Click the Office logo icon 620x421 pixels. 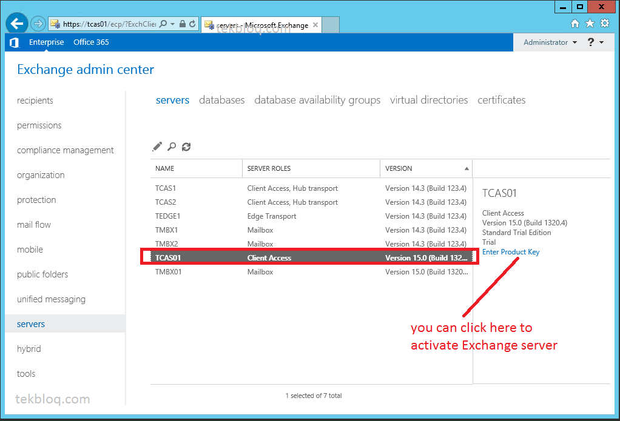tap(14, 42)
